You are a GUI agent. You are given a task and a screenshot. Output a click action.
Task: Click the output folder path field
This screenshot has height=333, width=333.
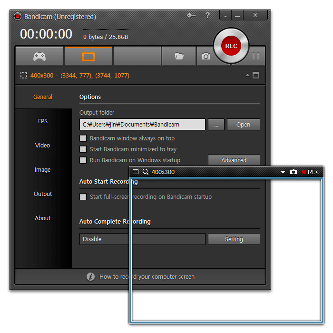[x=142, y=125]
